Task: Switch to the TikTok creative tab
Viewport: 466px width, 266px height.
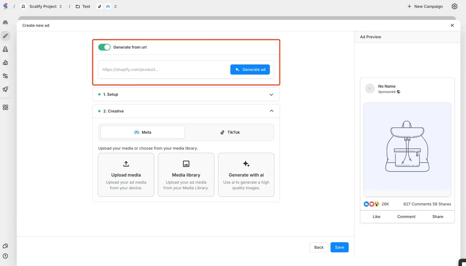Action: click(x=230, y=132)
